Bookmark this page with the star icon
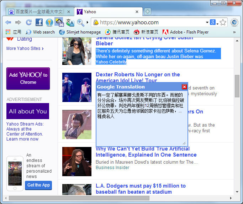The image size is (243, 204). [223, 22]
